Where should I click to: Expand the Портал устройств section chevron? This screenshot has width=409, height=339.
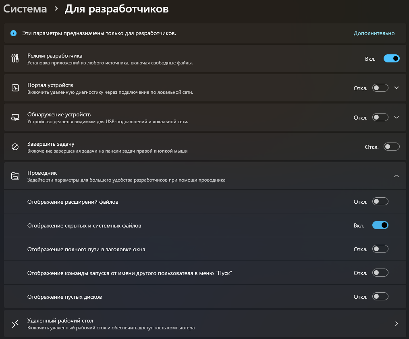397,88
